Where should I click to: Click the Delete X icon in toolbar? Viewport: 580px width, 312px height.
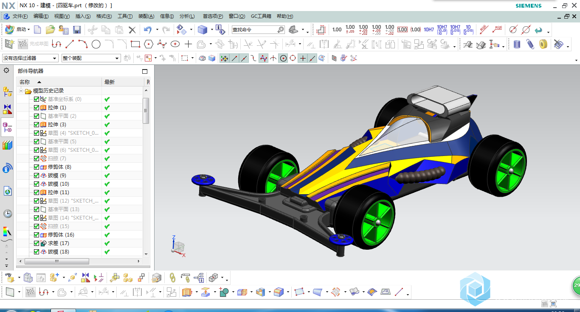pyautogui.click(x=132, y=30)
